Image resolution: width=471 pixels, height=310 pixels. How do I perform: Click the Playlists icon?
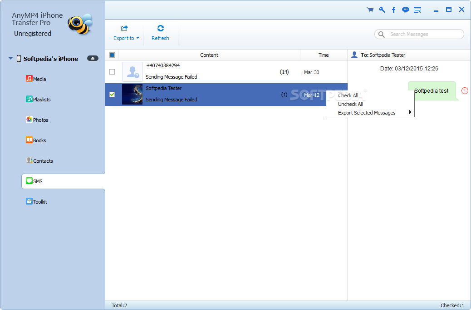29,99
